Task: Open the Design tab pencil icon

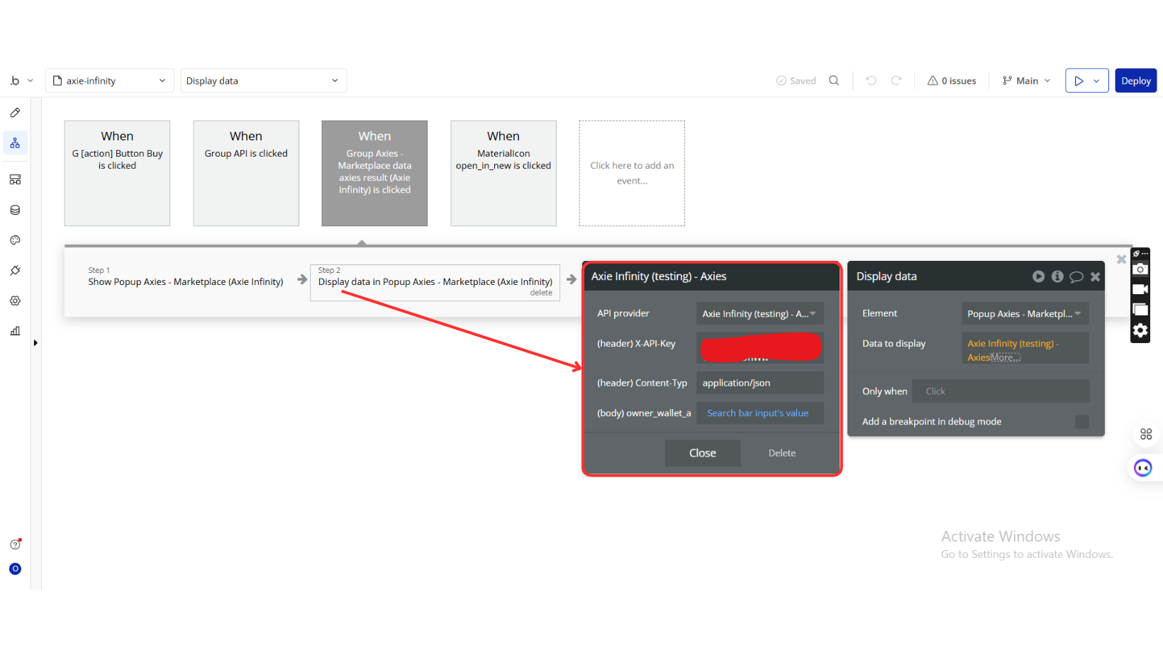Action: (15, 113)
